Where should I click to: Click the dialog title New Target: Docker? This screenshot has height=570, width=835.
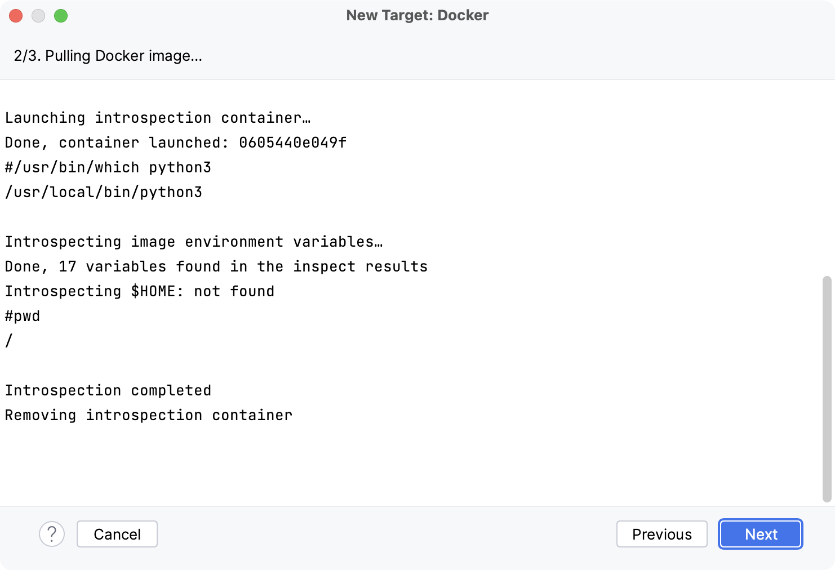click(418, 15)
